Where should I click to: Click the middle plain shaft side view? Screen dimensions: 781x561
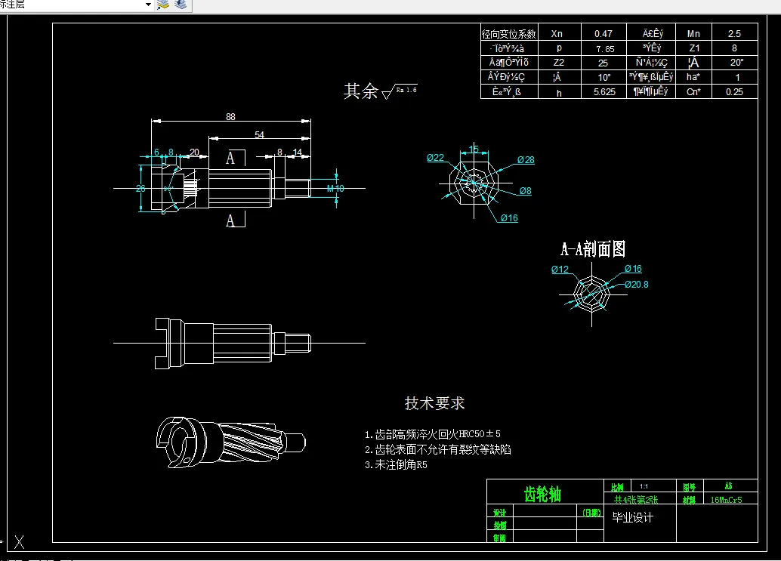233,344
